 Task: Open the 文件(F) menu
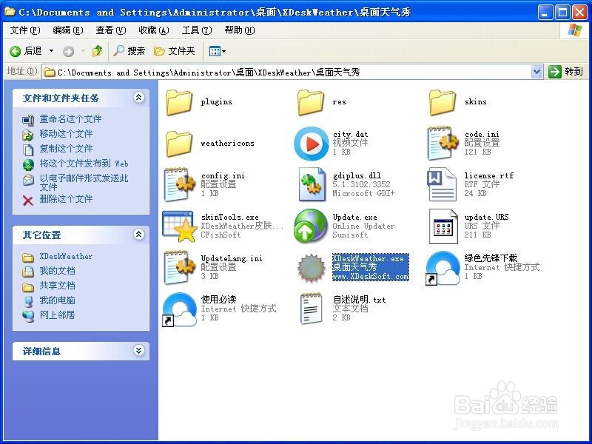(x=25, y=30)
